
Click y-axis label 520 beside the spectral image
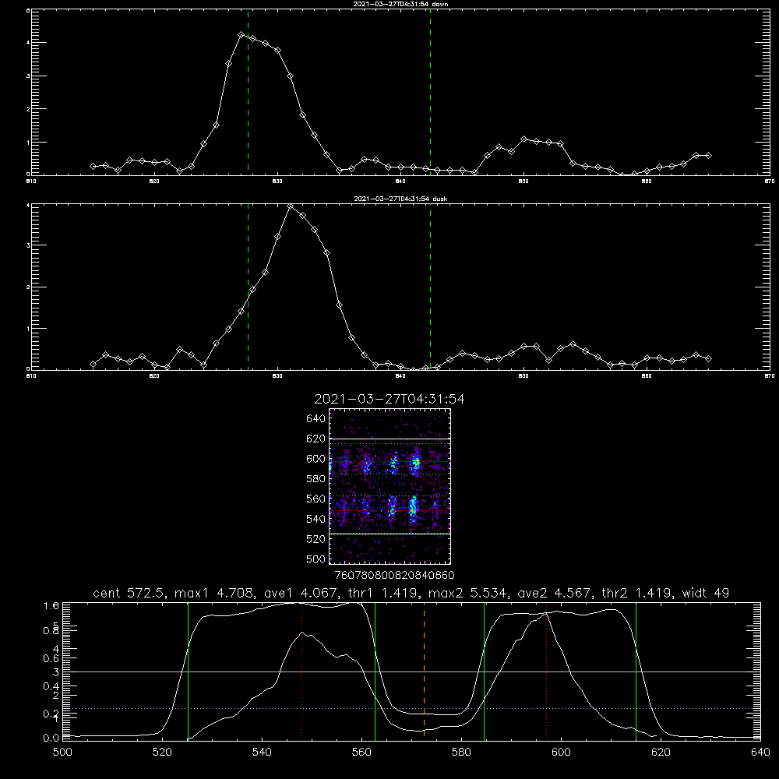315,539
